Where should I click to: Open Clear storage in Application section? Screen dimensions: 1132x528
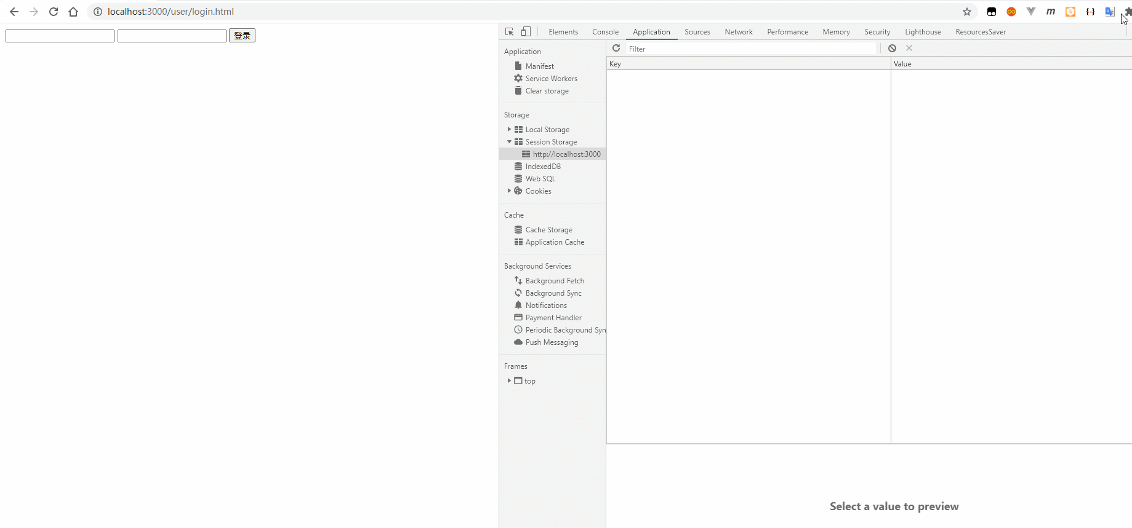click(x=547, y=91)
